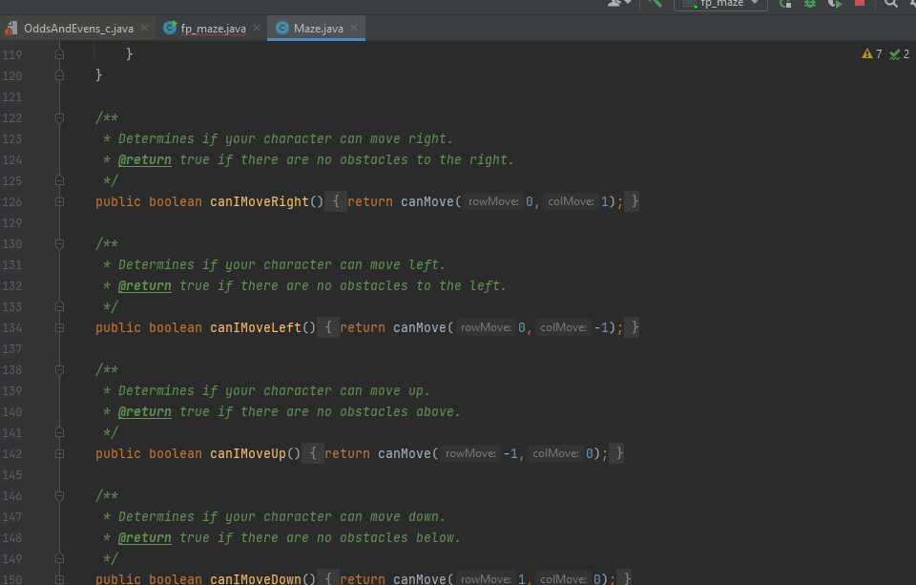916x585 pixels.
Task: Click the rowMove hint in canIMoveUp
Action: click(x=470, y=453)
